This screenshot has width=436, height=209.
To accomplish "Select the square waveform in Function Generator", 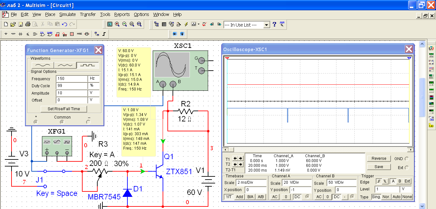I will [x=88, y=65].
